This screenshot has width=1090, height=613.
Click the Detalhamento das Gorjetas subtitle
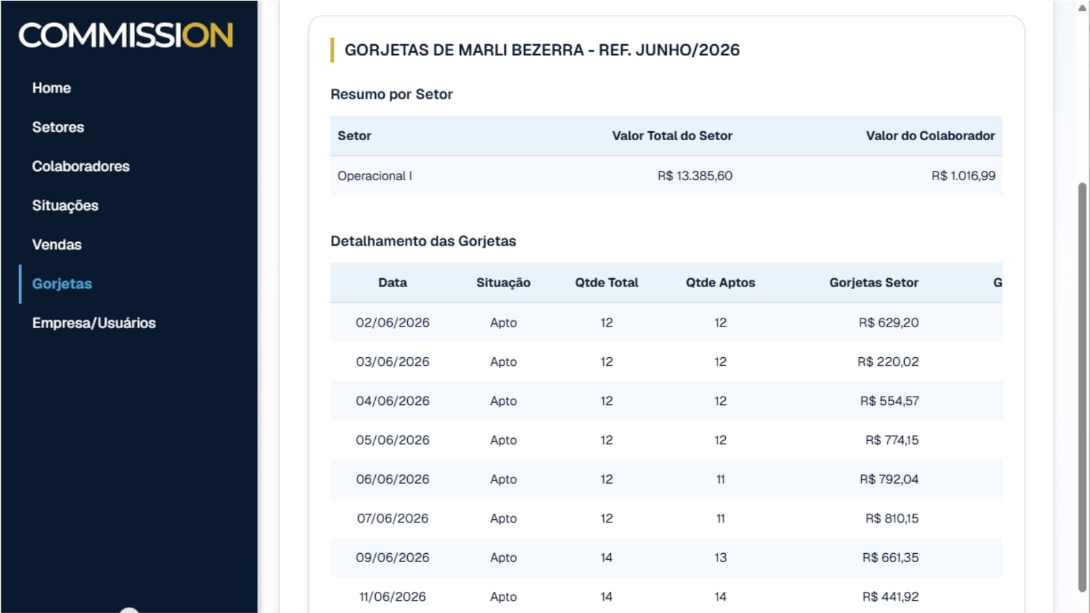point(423,241)
